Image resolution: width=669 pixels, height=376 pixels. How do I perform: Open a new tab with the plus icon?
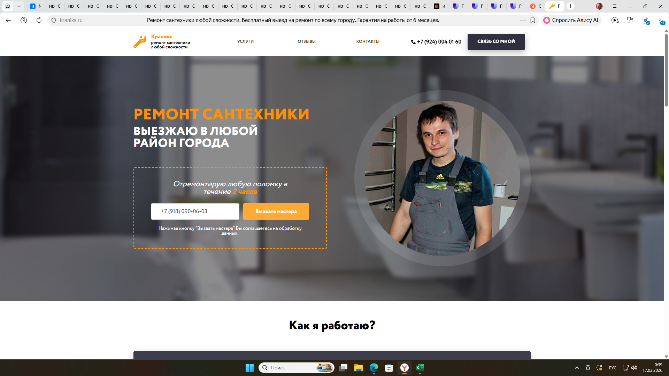coord(570,6)
